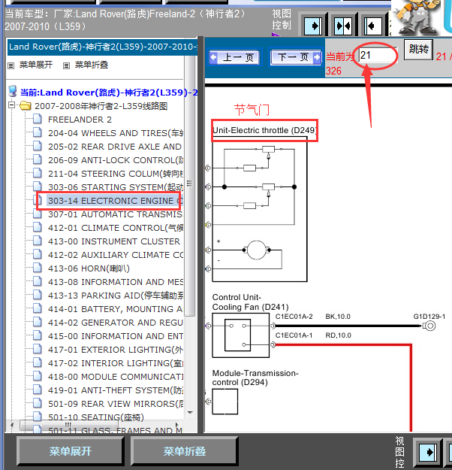Click the mechanic mascot icon

pyautogui.click(x=415, y=17)
